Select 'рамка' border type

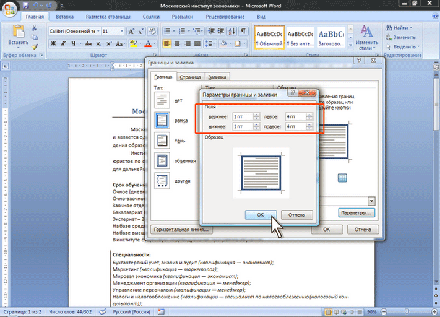tap(162, 120)
